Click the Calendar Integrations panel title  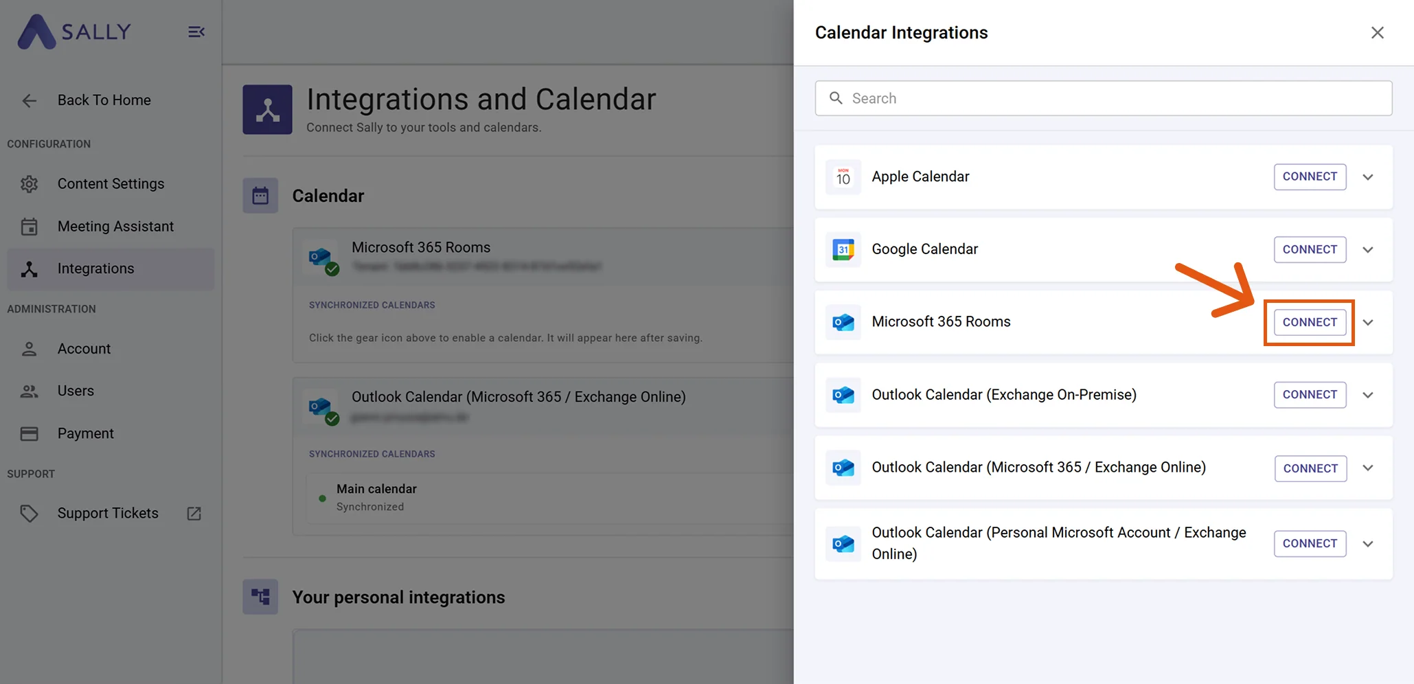point(901,32)
